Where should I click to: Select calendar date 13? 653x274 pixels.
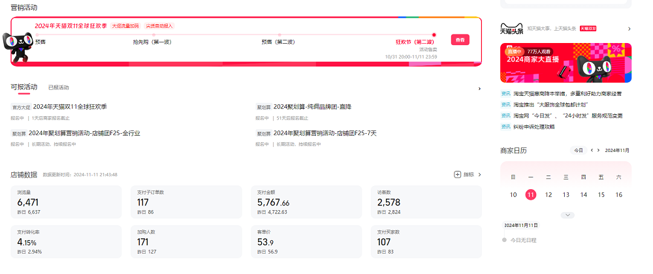point(566,194)
